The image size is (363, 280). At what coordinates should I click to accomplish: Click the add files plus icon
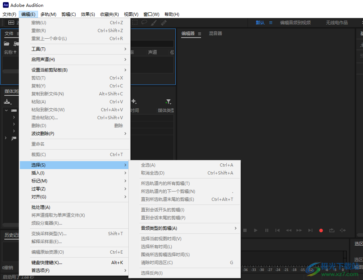click(134, 102)
